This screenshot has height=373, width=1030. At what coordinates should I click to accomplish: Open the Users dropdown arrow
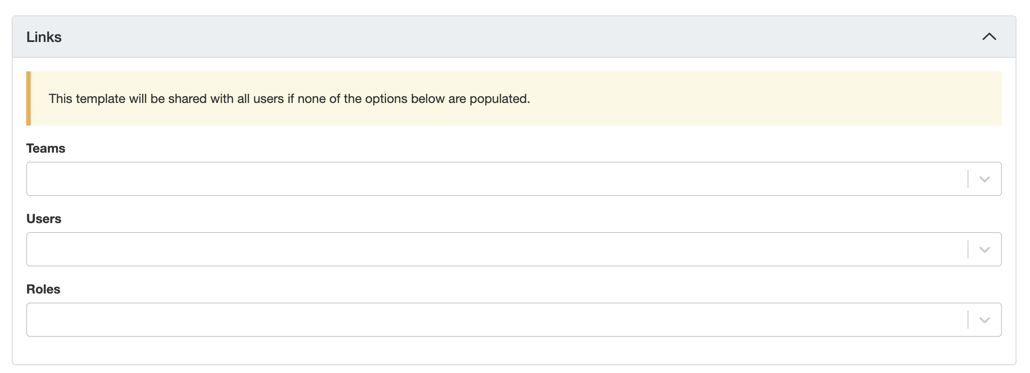(x=984, y=250)
